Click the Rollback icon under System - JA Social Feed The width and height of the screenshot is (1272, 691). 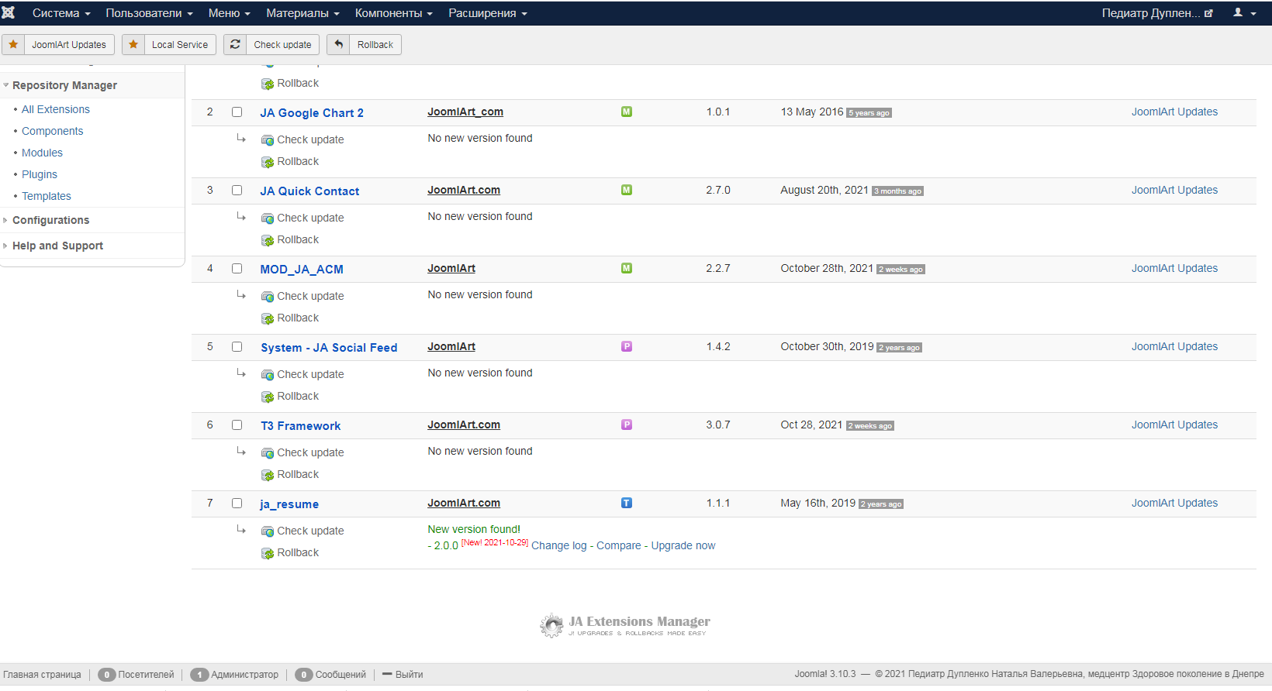[268, 397]
